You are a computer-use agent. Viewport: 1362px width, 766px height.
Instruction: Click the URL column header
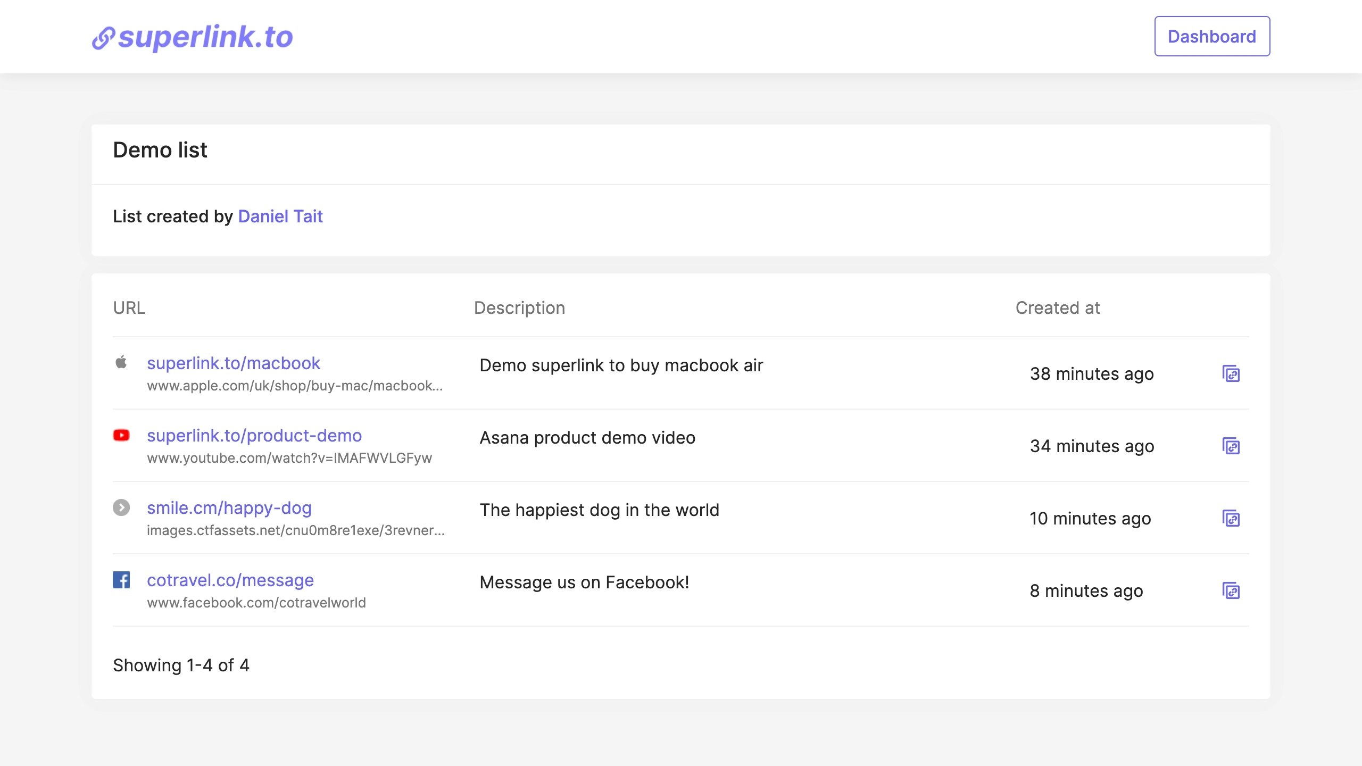129,308
